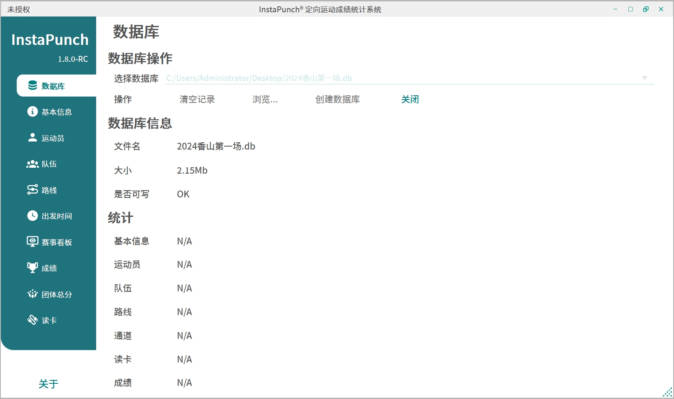Viewport: 674px width, 399px height.
Task: Click the team (队伍) group icon
Action: [33, 164]
